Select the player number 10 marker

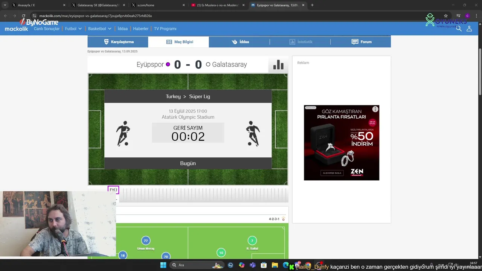(221, 253)
